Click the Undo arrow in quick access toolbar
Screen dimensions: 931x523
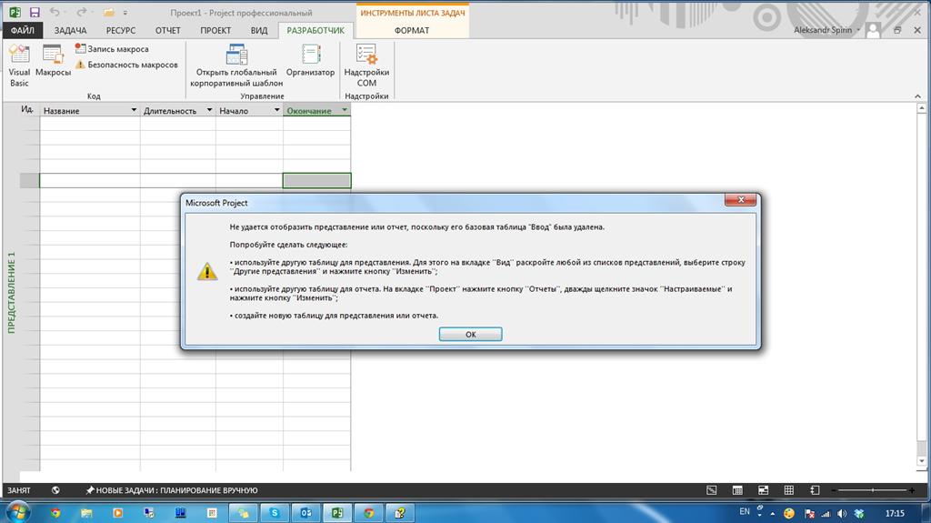(x=54, y=12)
